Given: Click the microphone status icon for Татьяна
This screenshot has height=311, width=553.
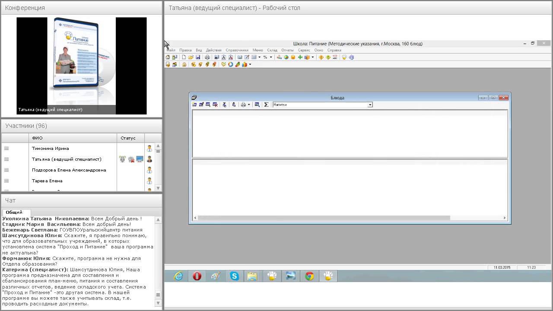Looking at the screenshot, I should [122, 159].
